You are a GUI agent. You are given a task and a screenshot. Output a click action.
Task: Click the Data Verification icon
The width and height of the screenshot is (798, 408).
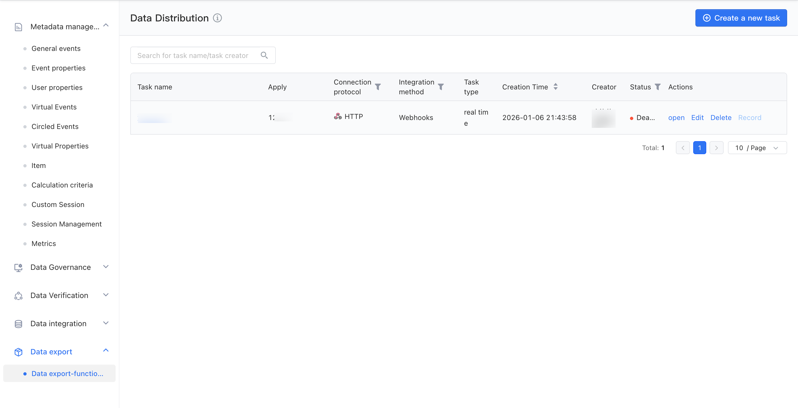tap(18, 296)
